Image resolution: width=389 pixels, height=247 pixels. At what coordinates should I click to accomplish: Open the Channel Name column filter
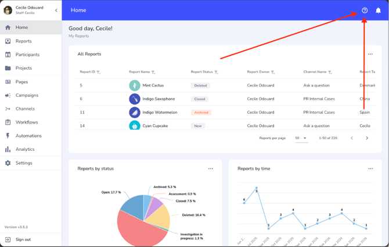330,72
